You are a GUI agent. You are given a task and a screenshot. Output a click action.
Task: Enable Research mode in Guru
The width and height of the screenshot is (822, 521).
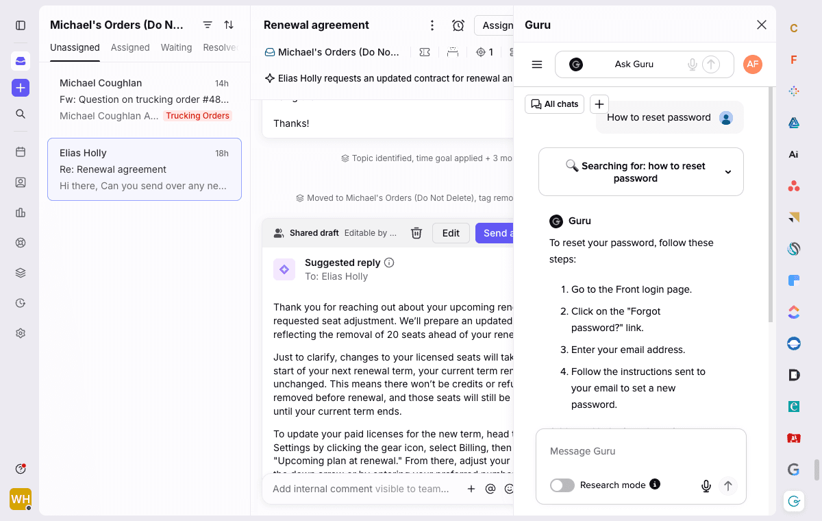point(562,485)
